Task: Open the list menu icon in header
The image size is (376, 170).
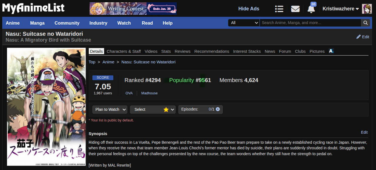Action: coord(279,9)
